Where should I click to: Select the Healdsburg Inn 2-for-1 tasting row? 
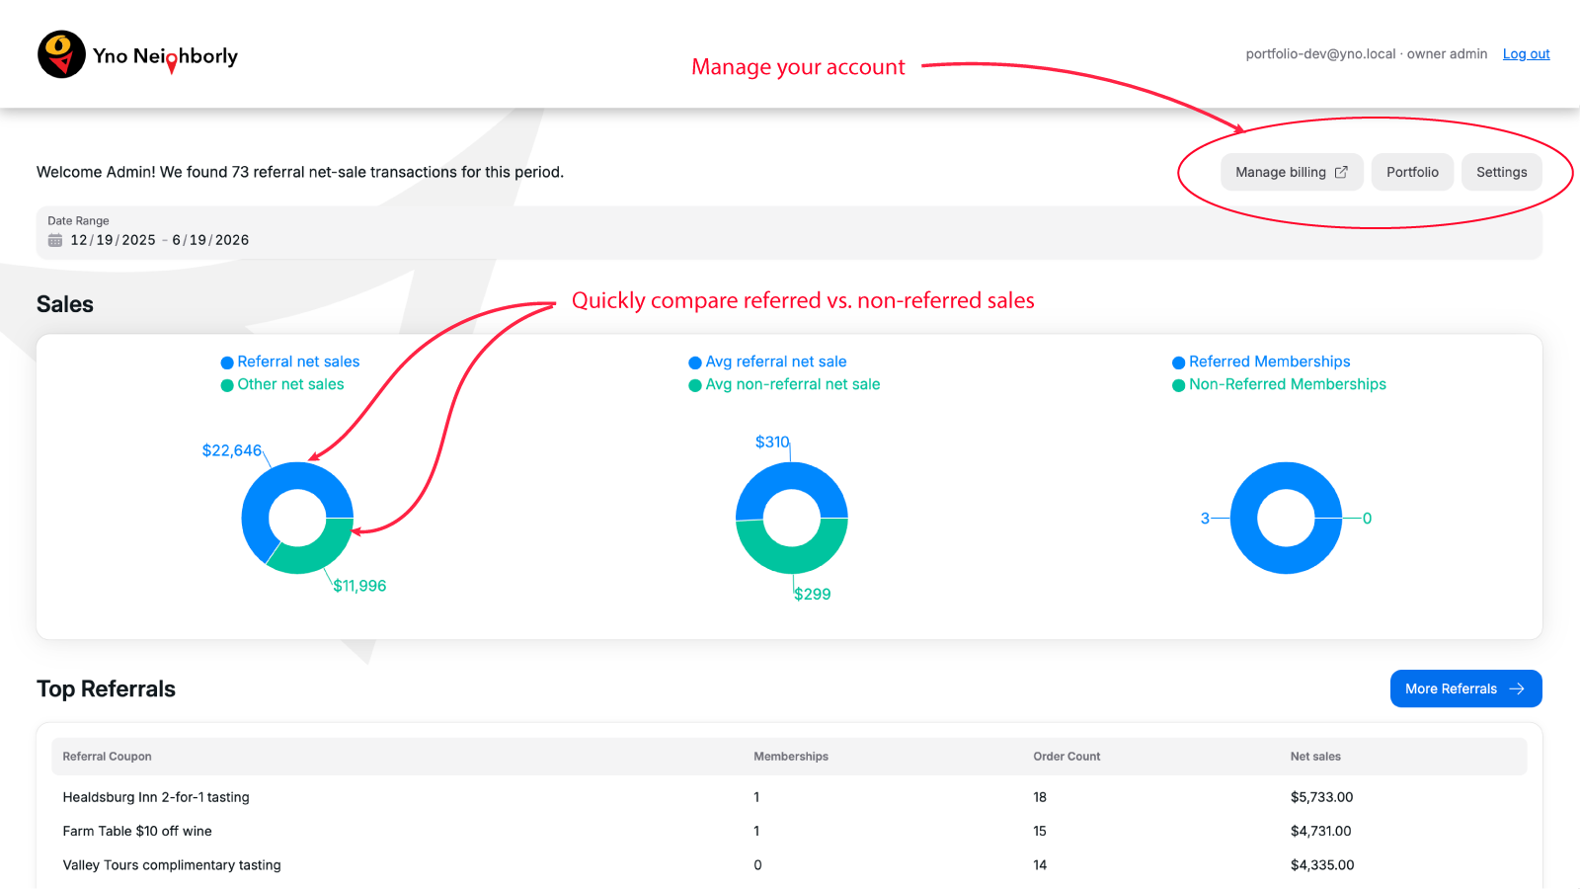789,797
